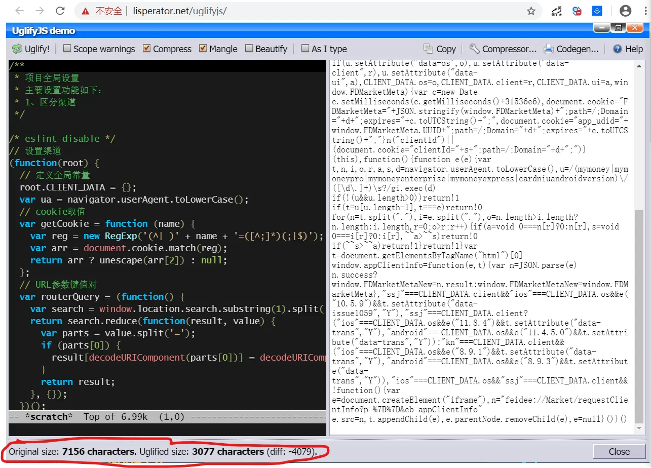Click the 'root.CLIENT_DATA = {};' code line
This screenshot has height=468, width=651.
[78, 187]
